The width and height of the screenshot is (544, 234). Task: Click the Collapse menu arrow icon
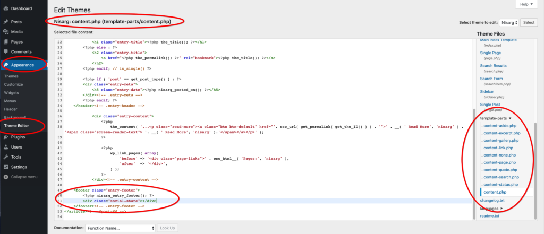pyautogui.click(x=6, y=177)
